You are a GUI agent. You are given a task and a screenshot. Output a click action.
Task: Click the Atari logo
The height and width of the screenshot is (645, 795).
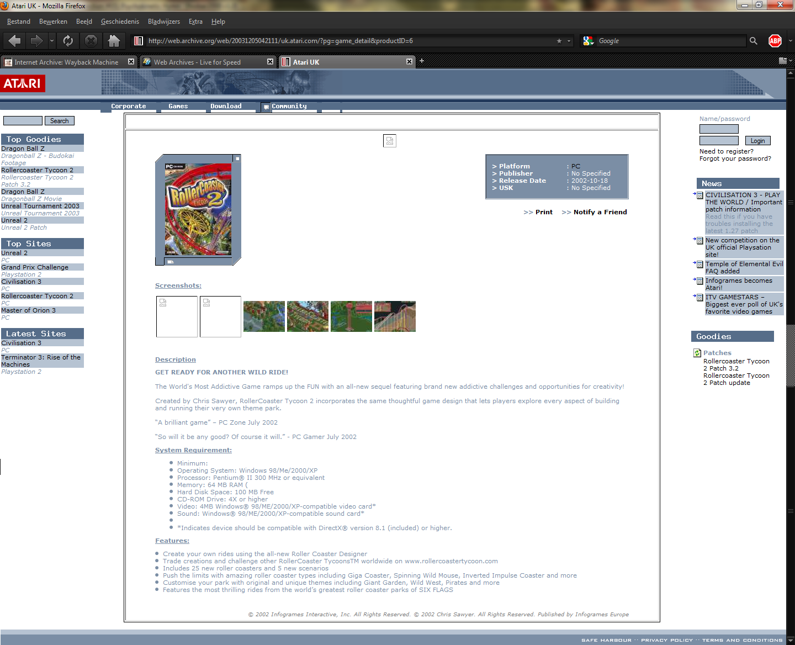(x=23, y=83)
